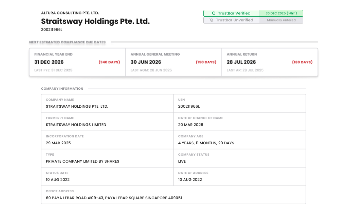This screenshot has height=217, width=347.
Task: Open the Annual Return compliance card
Action: point(269,63)
